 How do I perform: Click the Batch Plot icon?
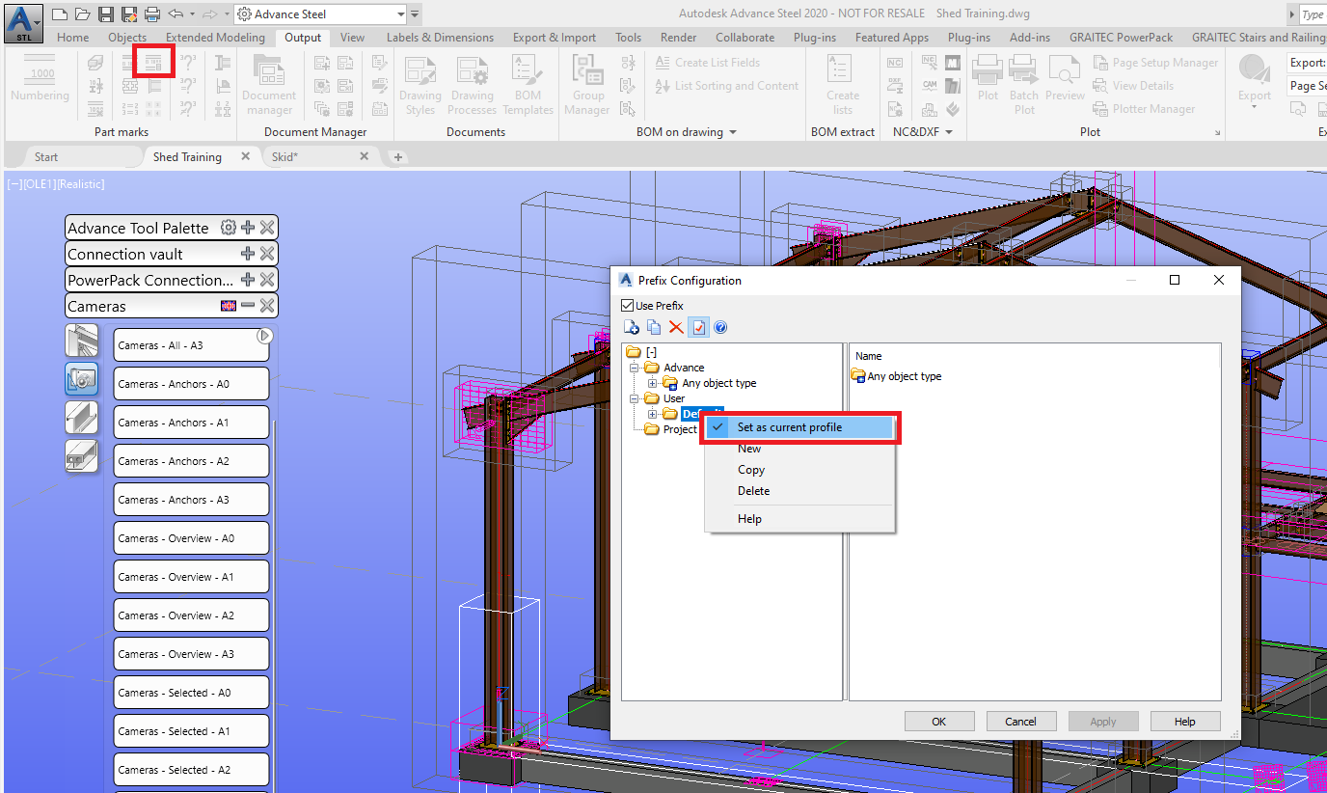coord(1023,84)
